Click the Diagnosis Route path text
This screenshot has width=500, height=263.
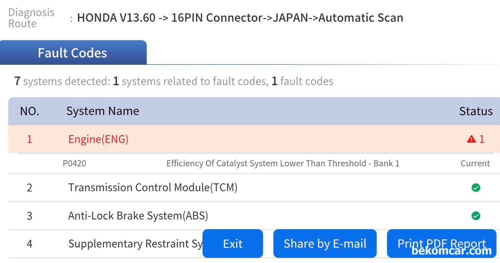[x=240, y=18]
